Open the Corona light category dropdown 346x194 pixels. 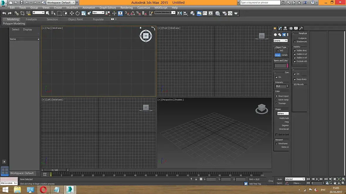(280, 41)
